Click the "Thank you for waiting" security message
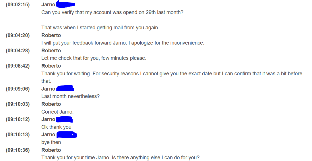 [172, 74]
